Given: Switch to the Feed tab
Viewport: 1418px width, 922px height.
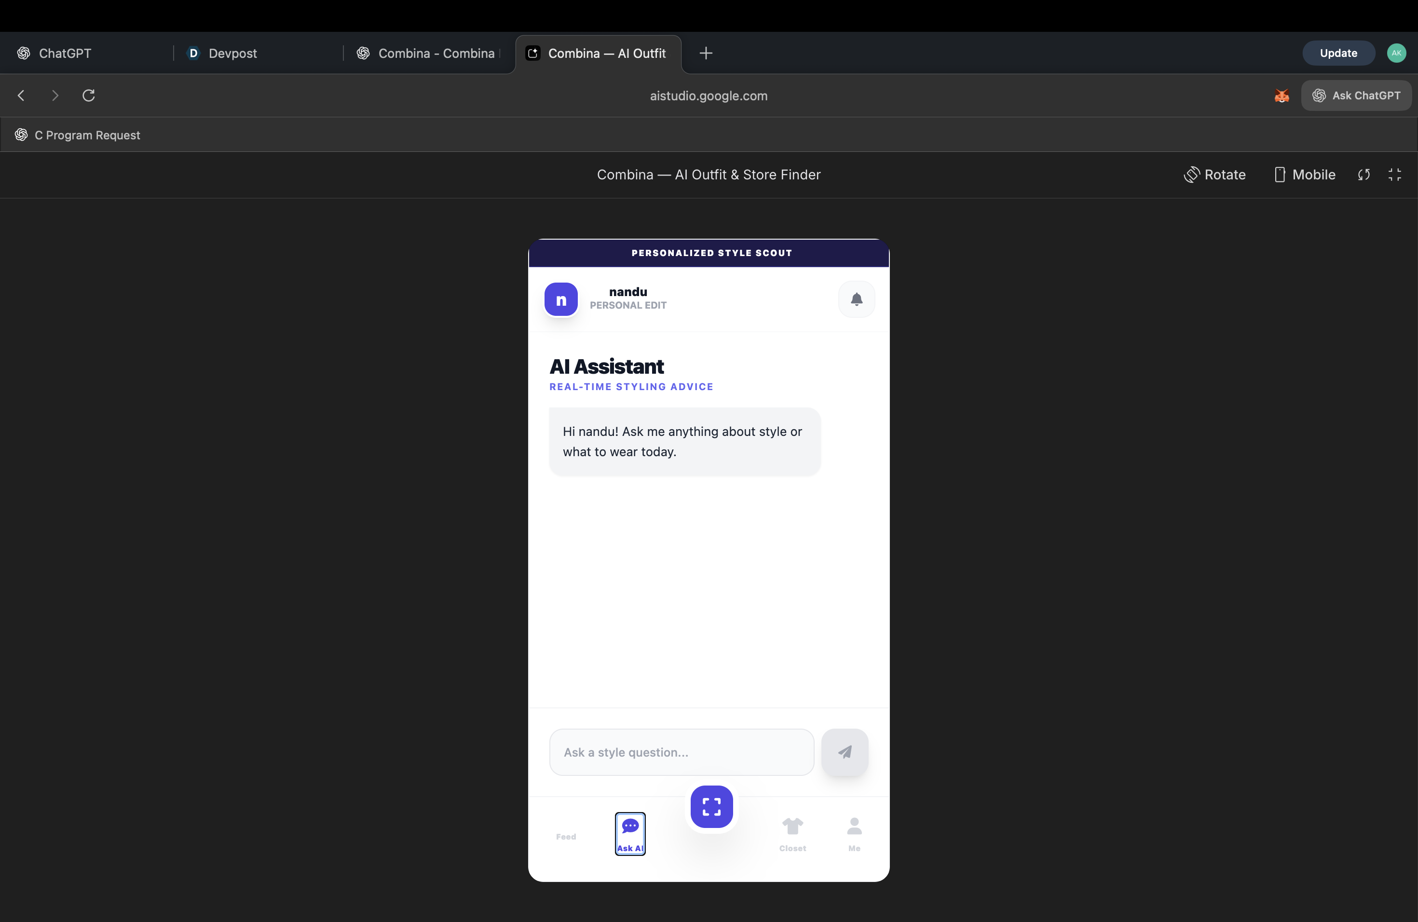Looking at the screenshot, I should [565, 835].
